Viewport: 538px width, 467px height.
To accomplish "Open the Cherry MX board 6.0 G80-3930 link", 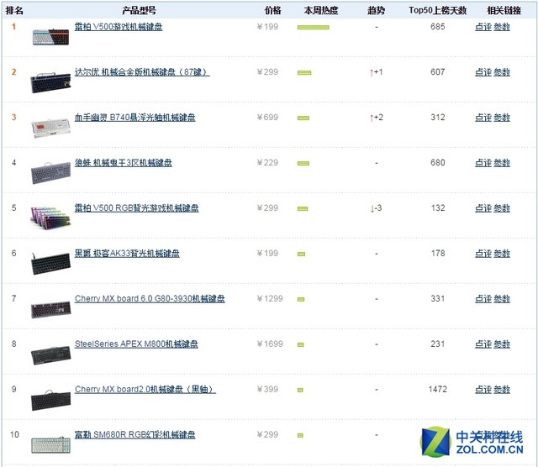I will coord(150,299).
